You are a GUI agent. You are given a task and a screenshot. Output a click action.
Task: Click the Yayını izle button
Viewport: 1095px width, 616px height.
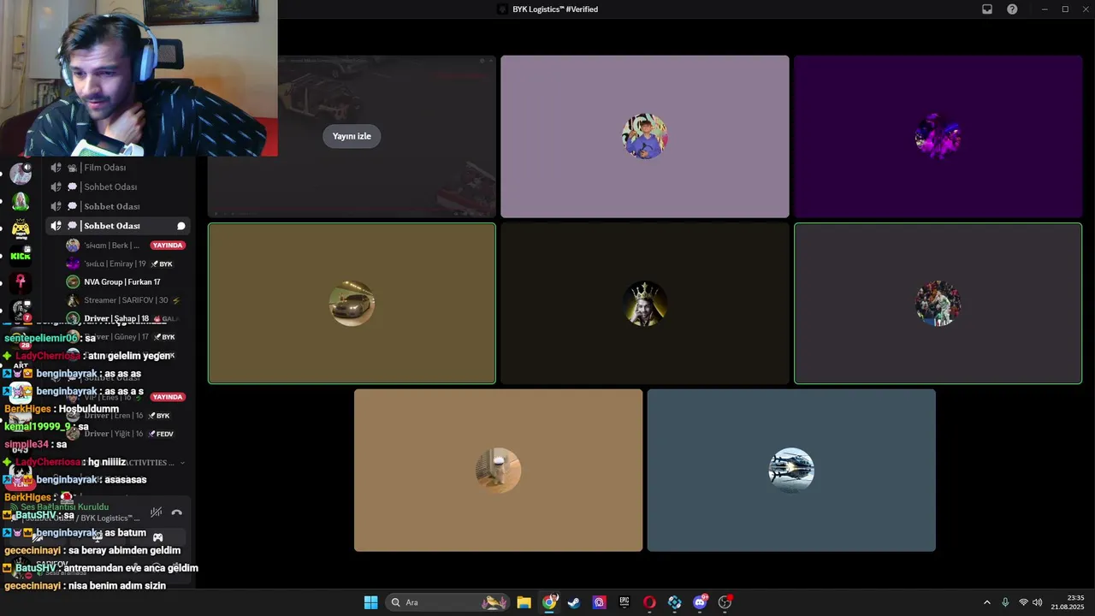(x=352, y=136)
